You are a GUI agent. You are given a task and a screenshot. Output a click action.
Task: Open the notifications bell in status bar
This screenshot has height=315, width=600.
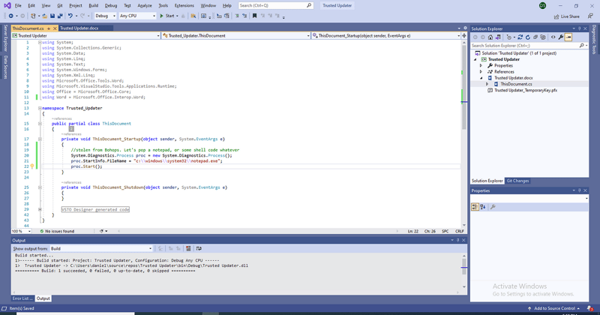click(590, 308)
